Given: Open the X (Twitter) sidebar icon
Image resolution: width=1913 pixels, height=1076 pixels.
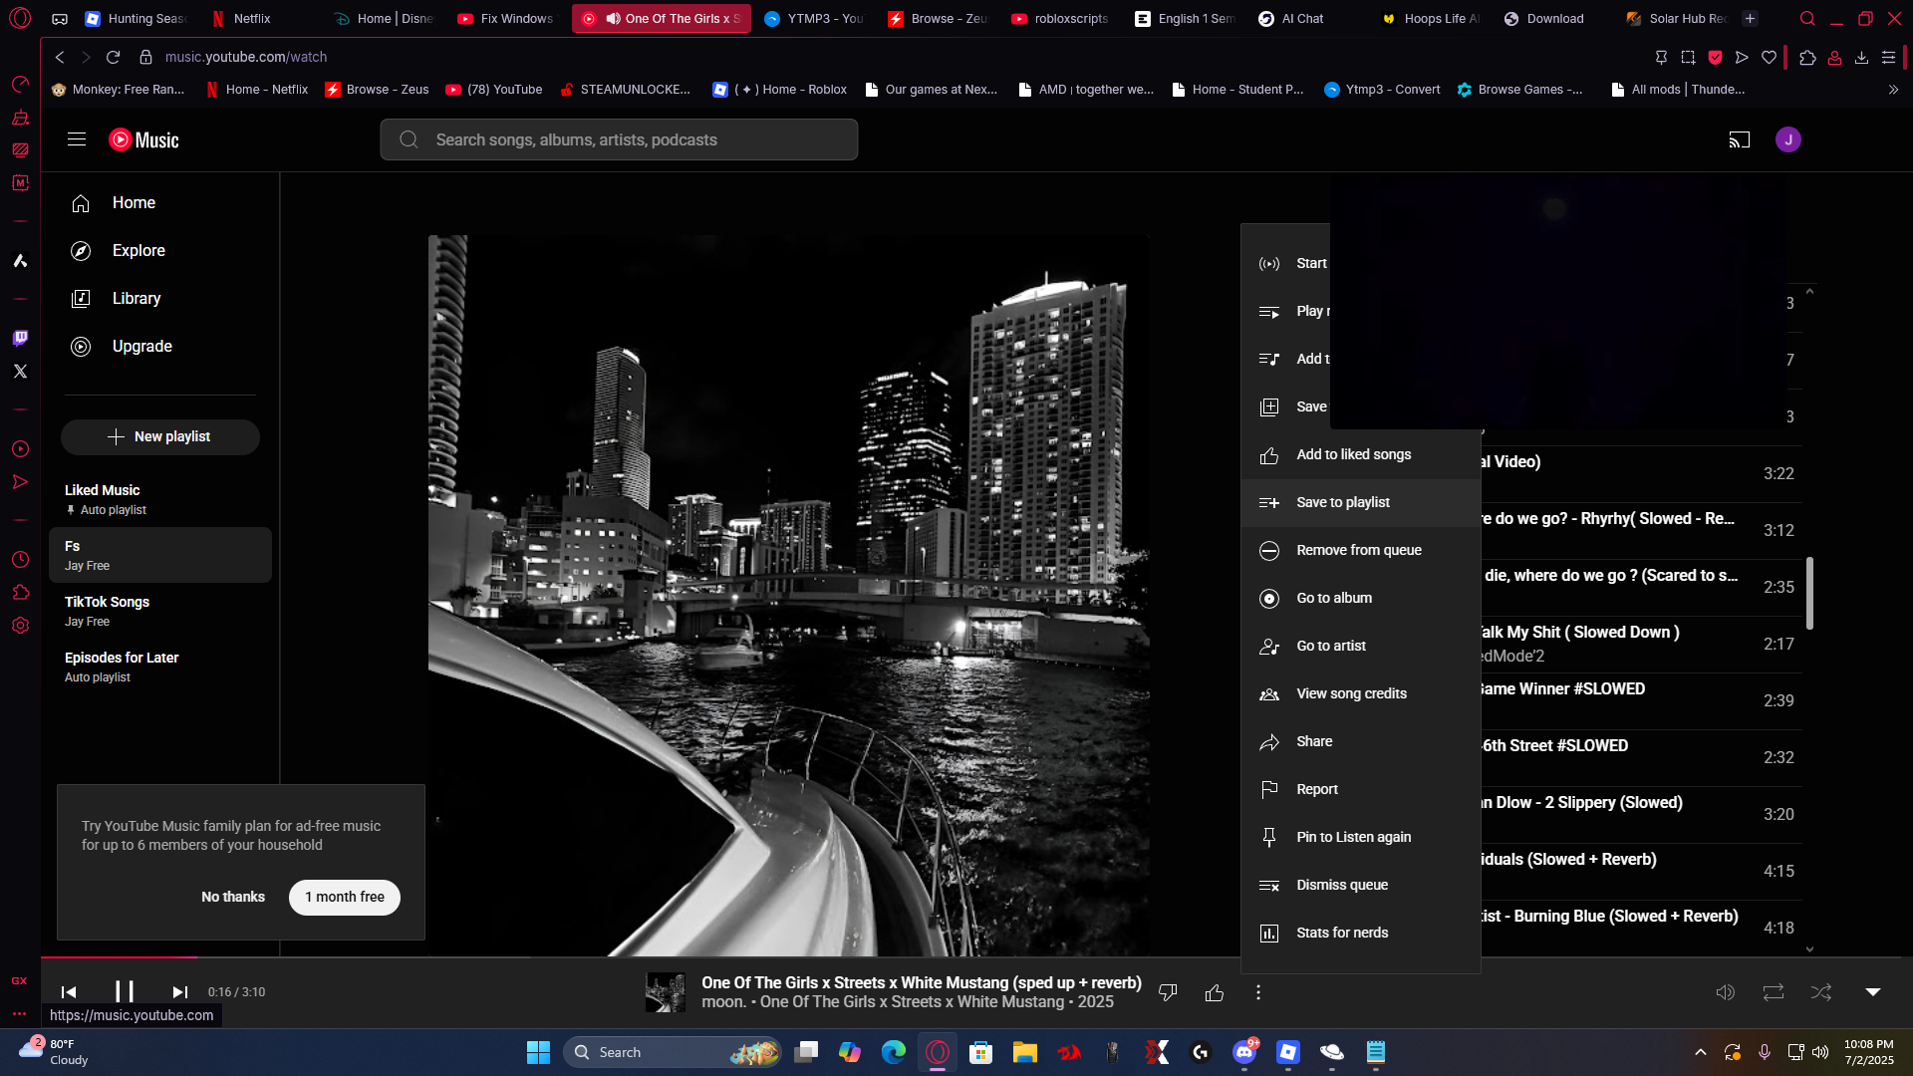Looking at the screenshot, I should click(20, 372).
